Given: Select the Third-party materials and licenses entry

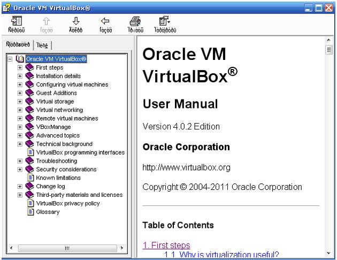Looking at the screenshot, I should pos(79,195).
